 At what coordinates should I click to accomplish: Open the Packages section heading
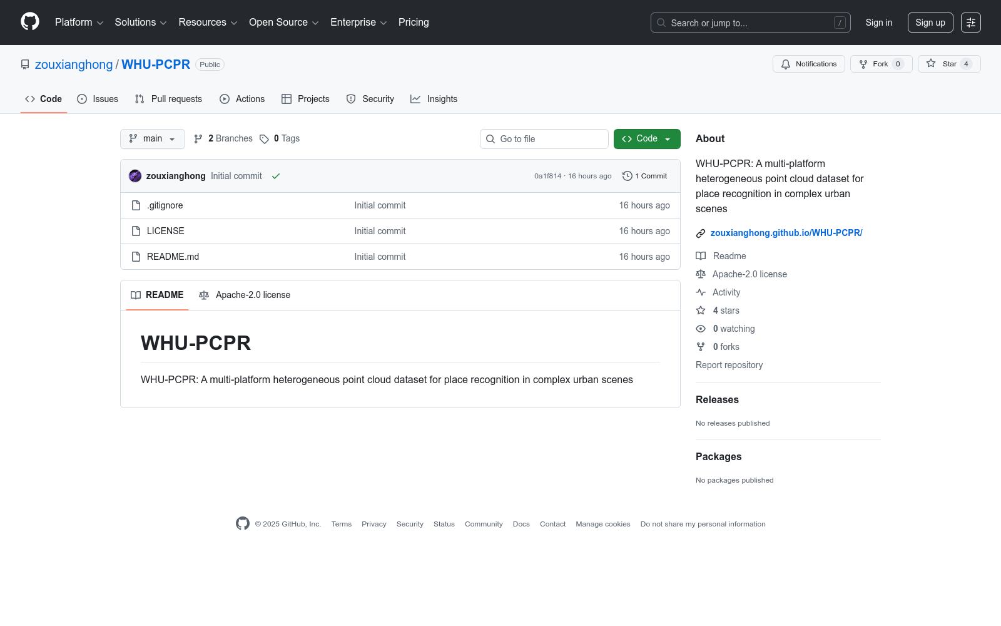(719, 456)
